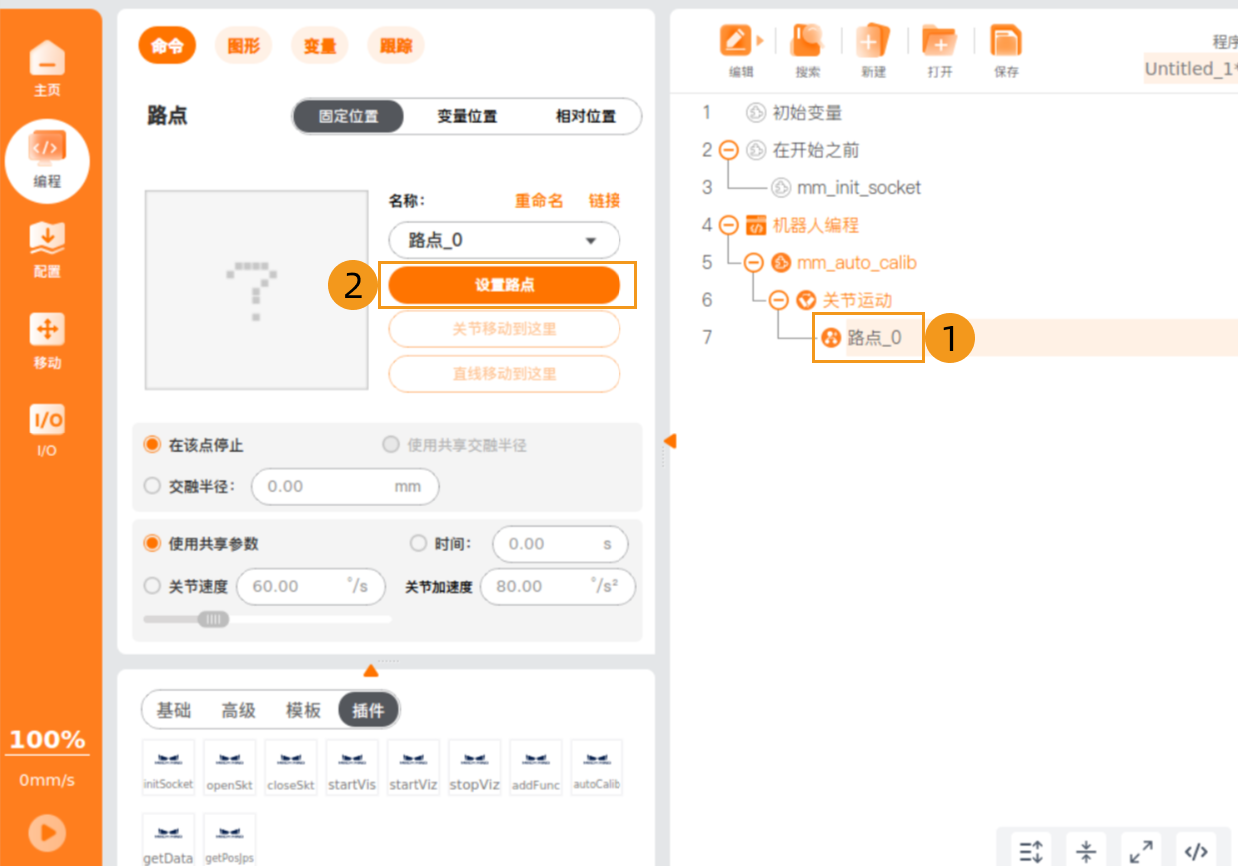Insert the initSocket plugin command
The image size is (1238, 866).
click(x=168, y=767)
